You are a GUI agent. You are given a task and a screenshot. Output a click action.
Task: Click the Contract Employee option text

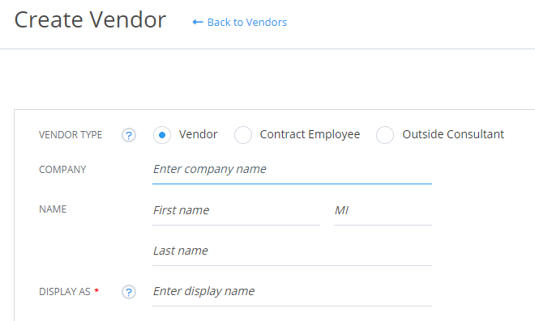310,134
